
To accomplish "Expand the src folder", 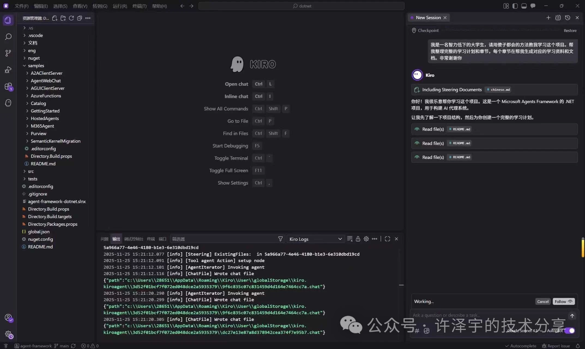I will pyautogui.click(x=31, y=171).
